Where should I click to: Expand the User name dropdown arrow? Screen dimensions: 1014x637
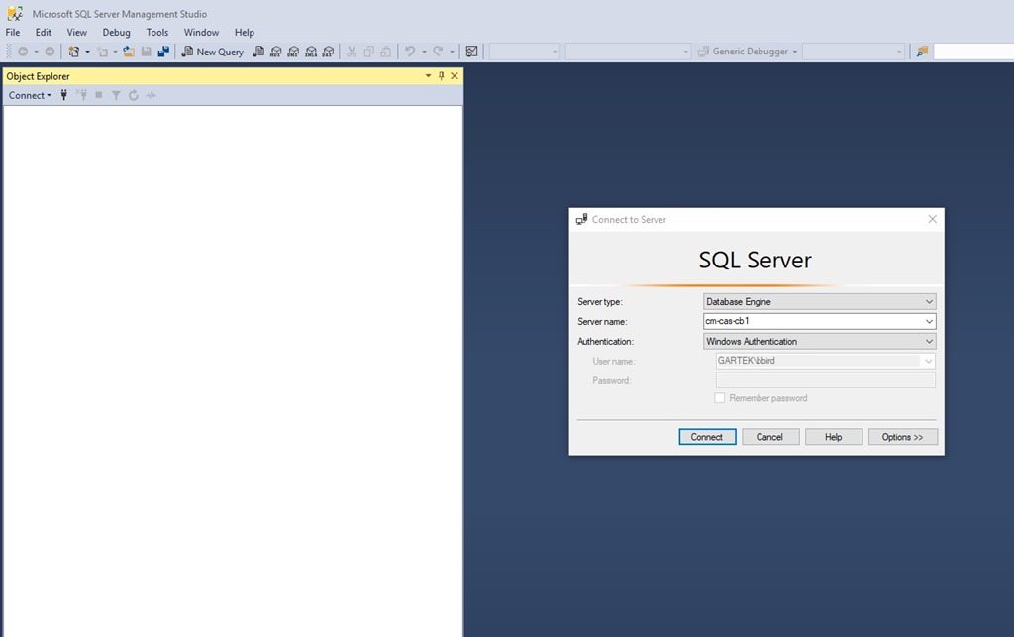pos(929,361)
